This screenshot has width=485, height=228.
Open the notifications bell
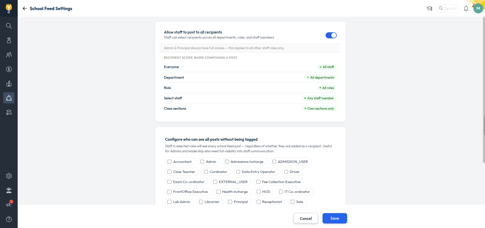[466, 9]
